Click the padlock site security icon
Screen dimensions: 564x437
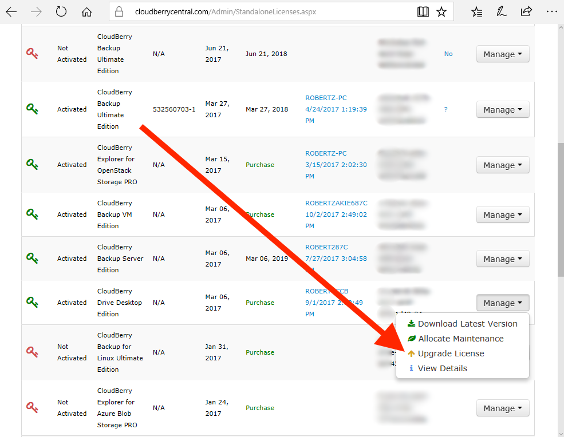coord(119,12)
